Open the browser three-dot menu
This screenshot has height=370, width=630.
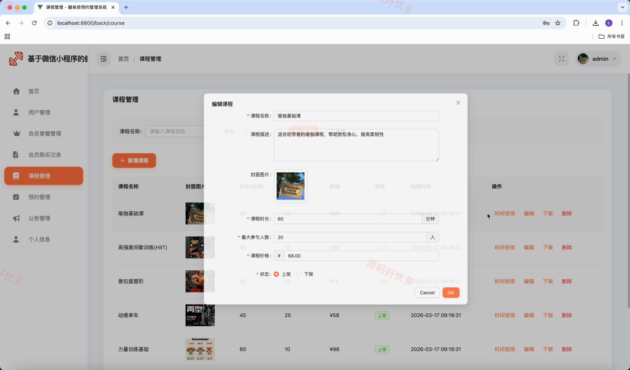coord(621,23)
